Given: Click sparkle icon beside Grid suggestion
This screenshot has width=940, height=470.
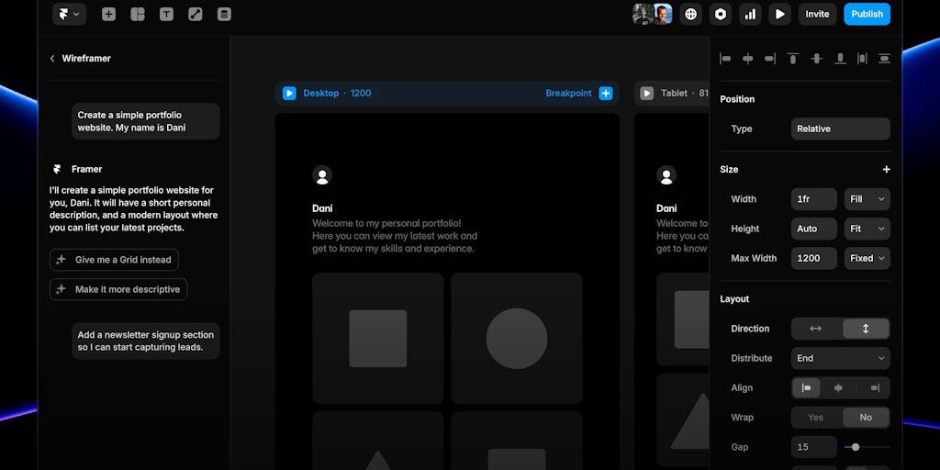Looking at the screenshot, I should pos(61,260).
